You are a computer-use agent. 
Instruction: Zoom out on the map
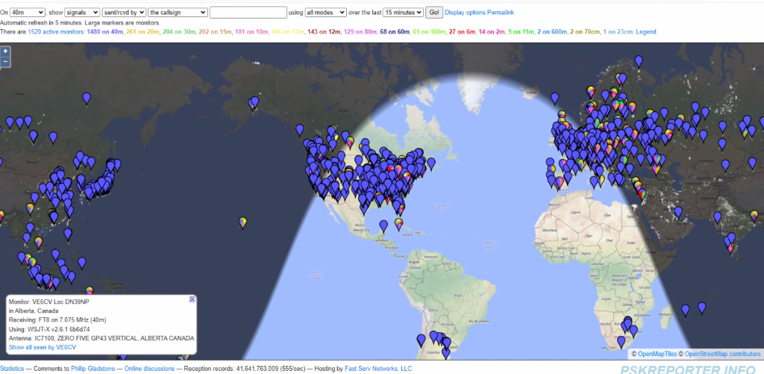pyautogui.click(x=5, y=63)
